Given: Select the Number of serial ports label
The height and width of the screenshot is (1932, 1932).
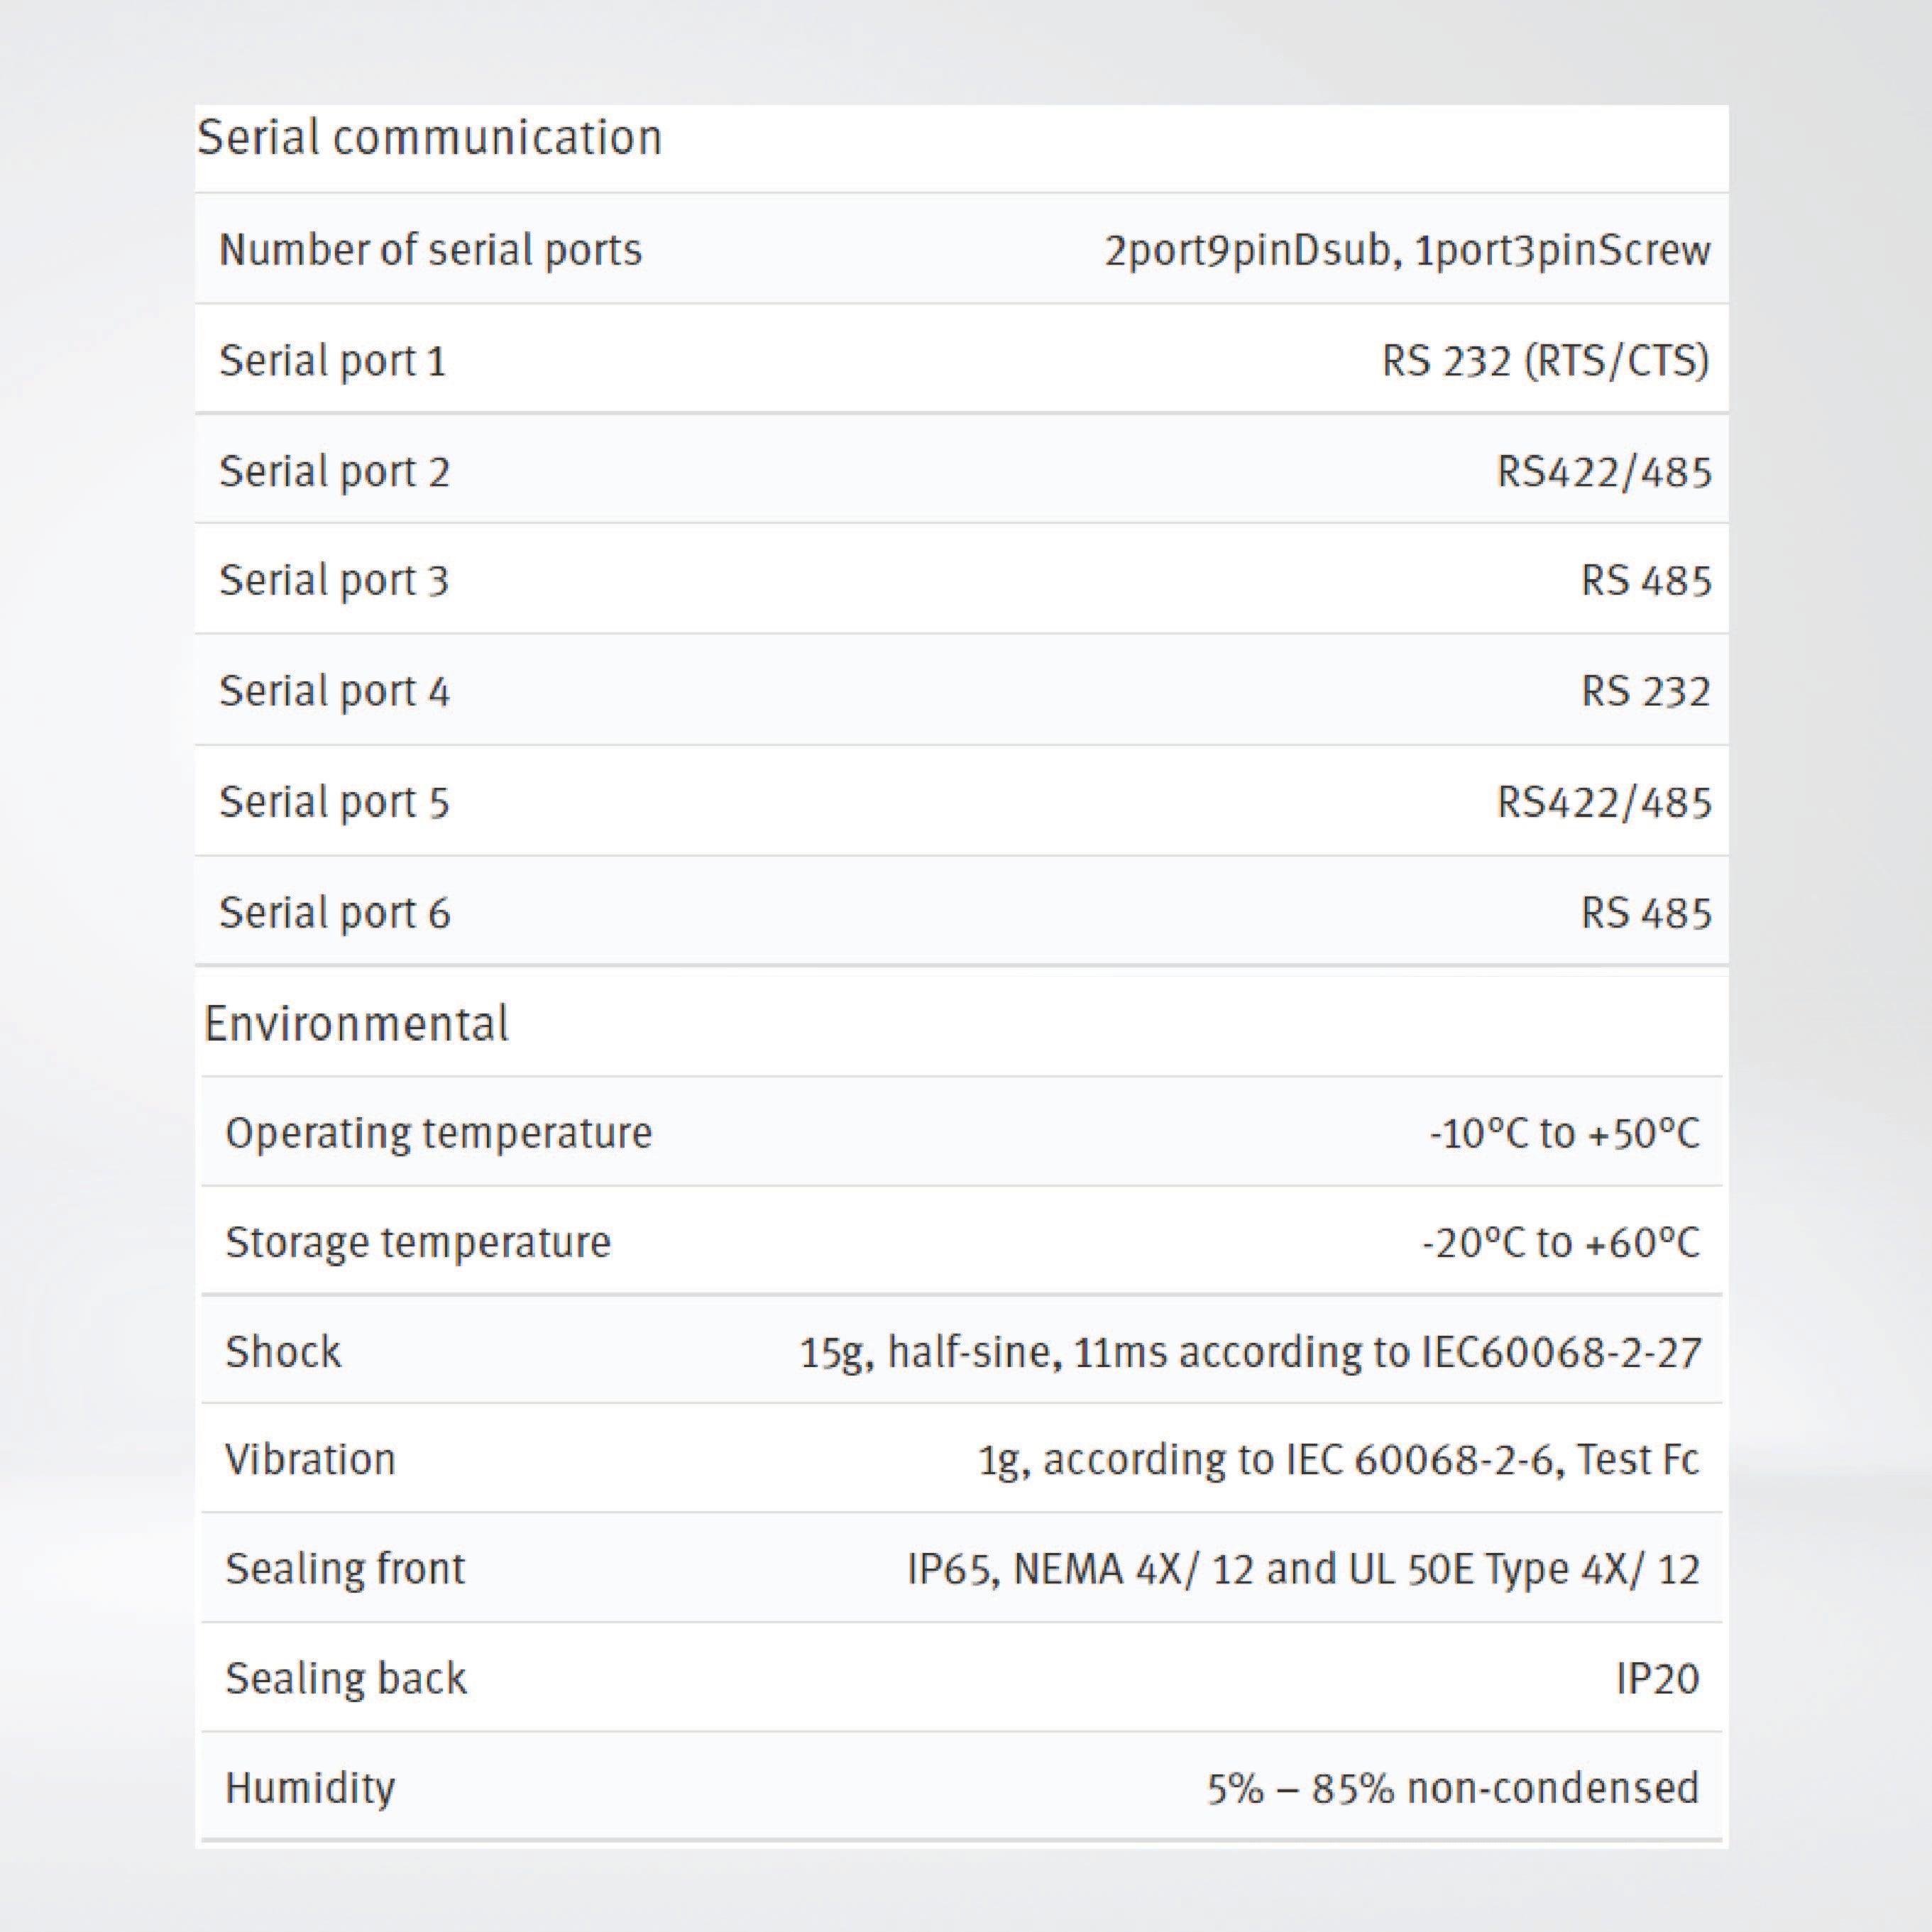Looking at the screenshot, I should tap(430, 250).
